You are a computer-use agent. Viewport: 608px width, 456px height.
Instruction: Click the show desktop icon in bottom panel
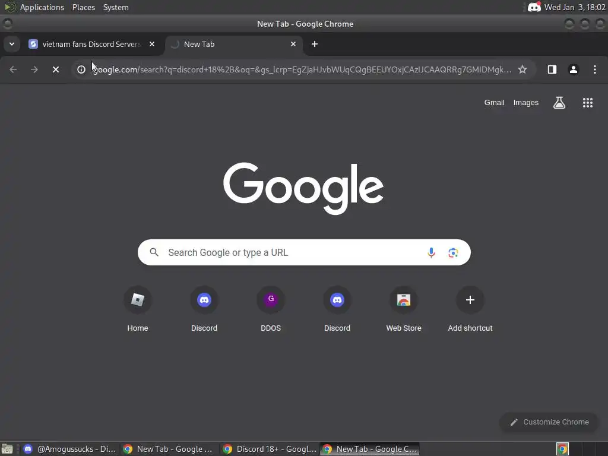(7, 449)
